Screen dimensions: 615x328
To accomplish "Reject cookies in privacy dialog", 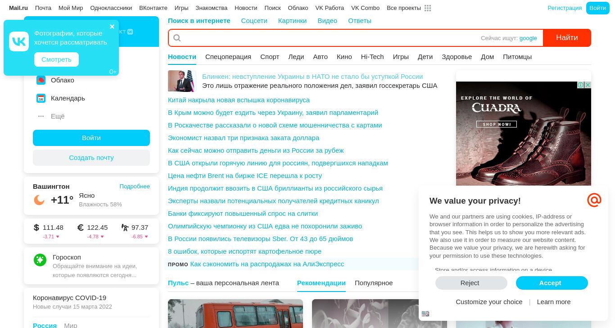I will [x=471, y=283].
